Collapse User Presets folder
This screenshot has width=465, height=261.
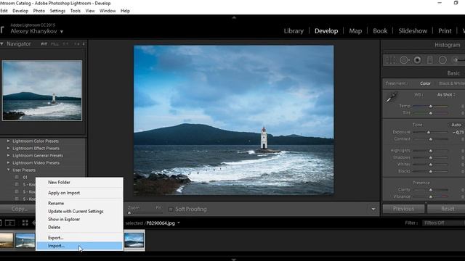[8, 170]
